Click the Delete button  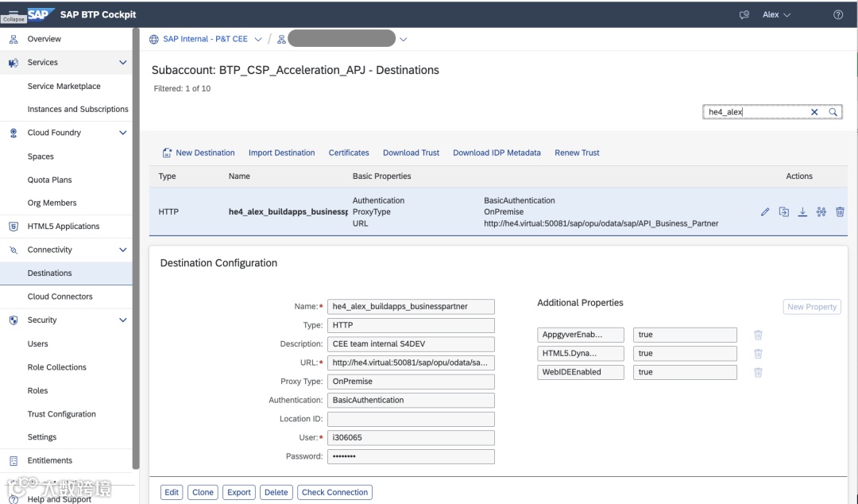276,493
